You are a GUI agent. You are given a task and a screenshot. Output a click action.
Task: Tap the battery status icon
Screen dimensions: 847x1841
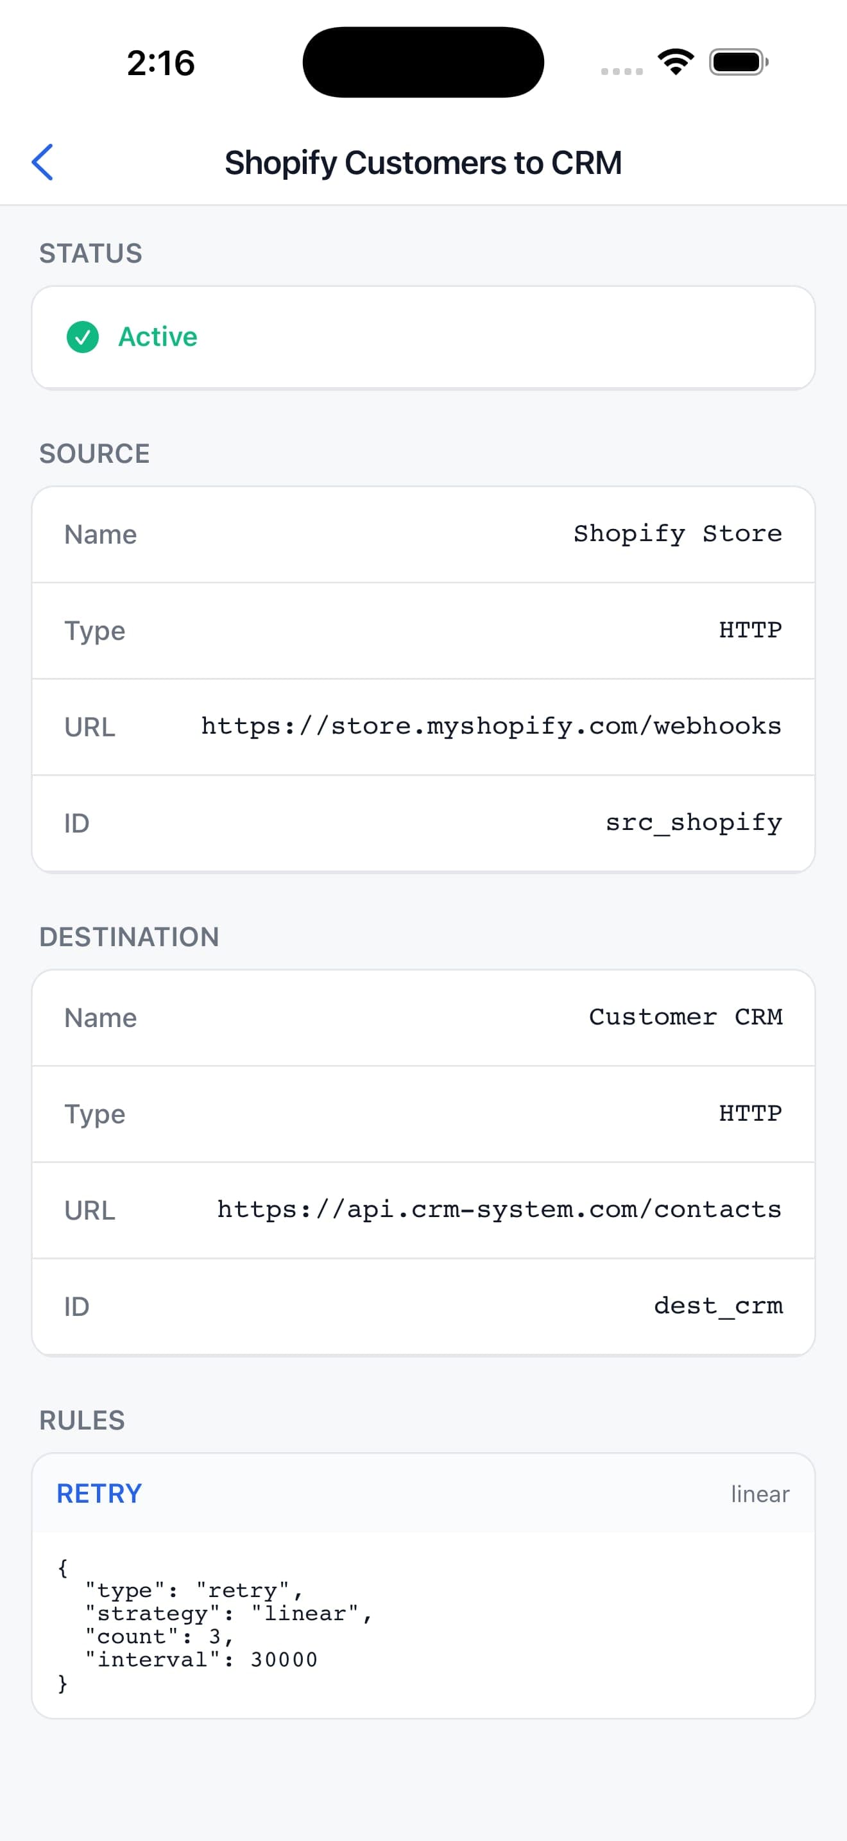tap(739, 62)
